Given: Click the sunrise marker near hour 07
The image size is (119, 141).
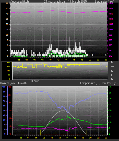Looking at the screenshot, I should pos(40,132).
